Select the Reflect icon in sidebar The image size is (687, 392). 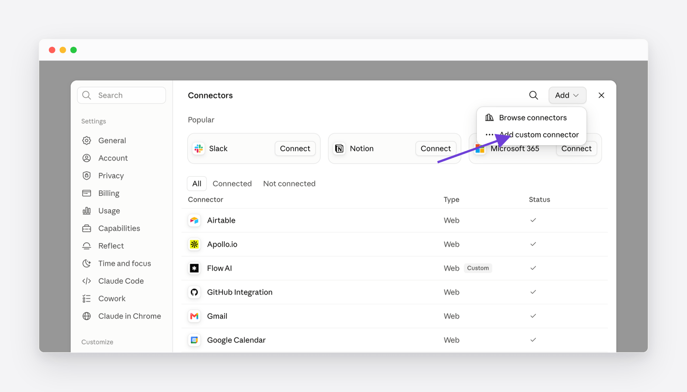[87, 246]
